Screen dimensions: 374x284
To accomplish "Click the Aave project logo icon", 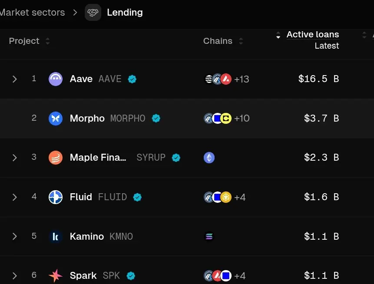I will click(x=56, y=79).
